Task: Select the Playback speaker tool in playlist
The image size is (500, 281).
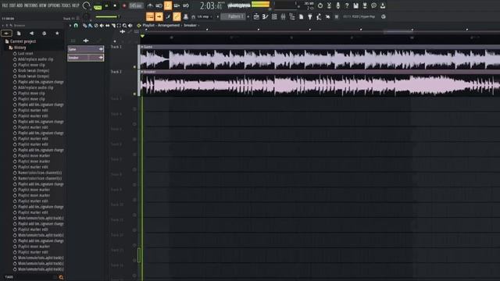Action: [130, 26]
